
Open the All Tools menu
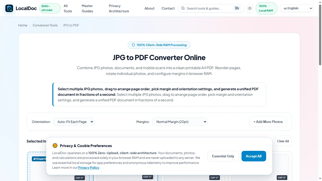[x=68, y=8]
